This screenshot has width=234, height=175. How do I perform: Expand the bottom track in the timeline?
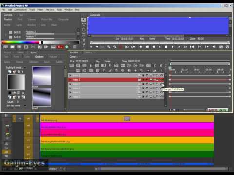70,97
